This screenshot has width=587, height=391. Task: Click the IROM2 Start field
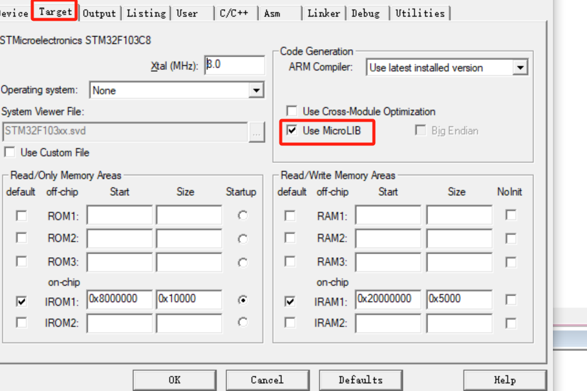pyautogui.click(x=120, y=323)
